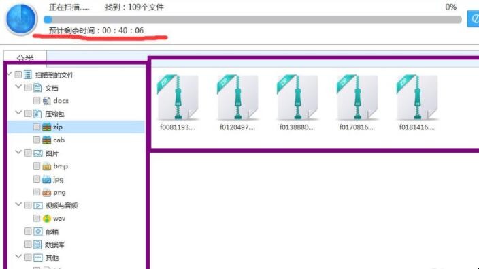Select the zip archive type icon
The height and width of the screenshot is (269, 479).
point(46,127)
